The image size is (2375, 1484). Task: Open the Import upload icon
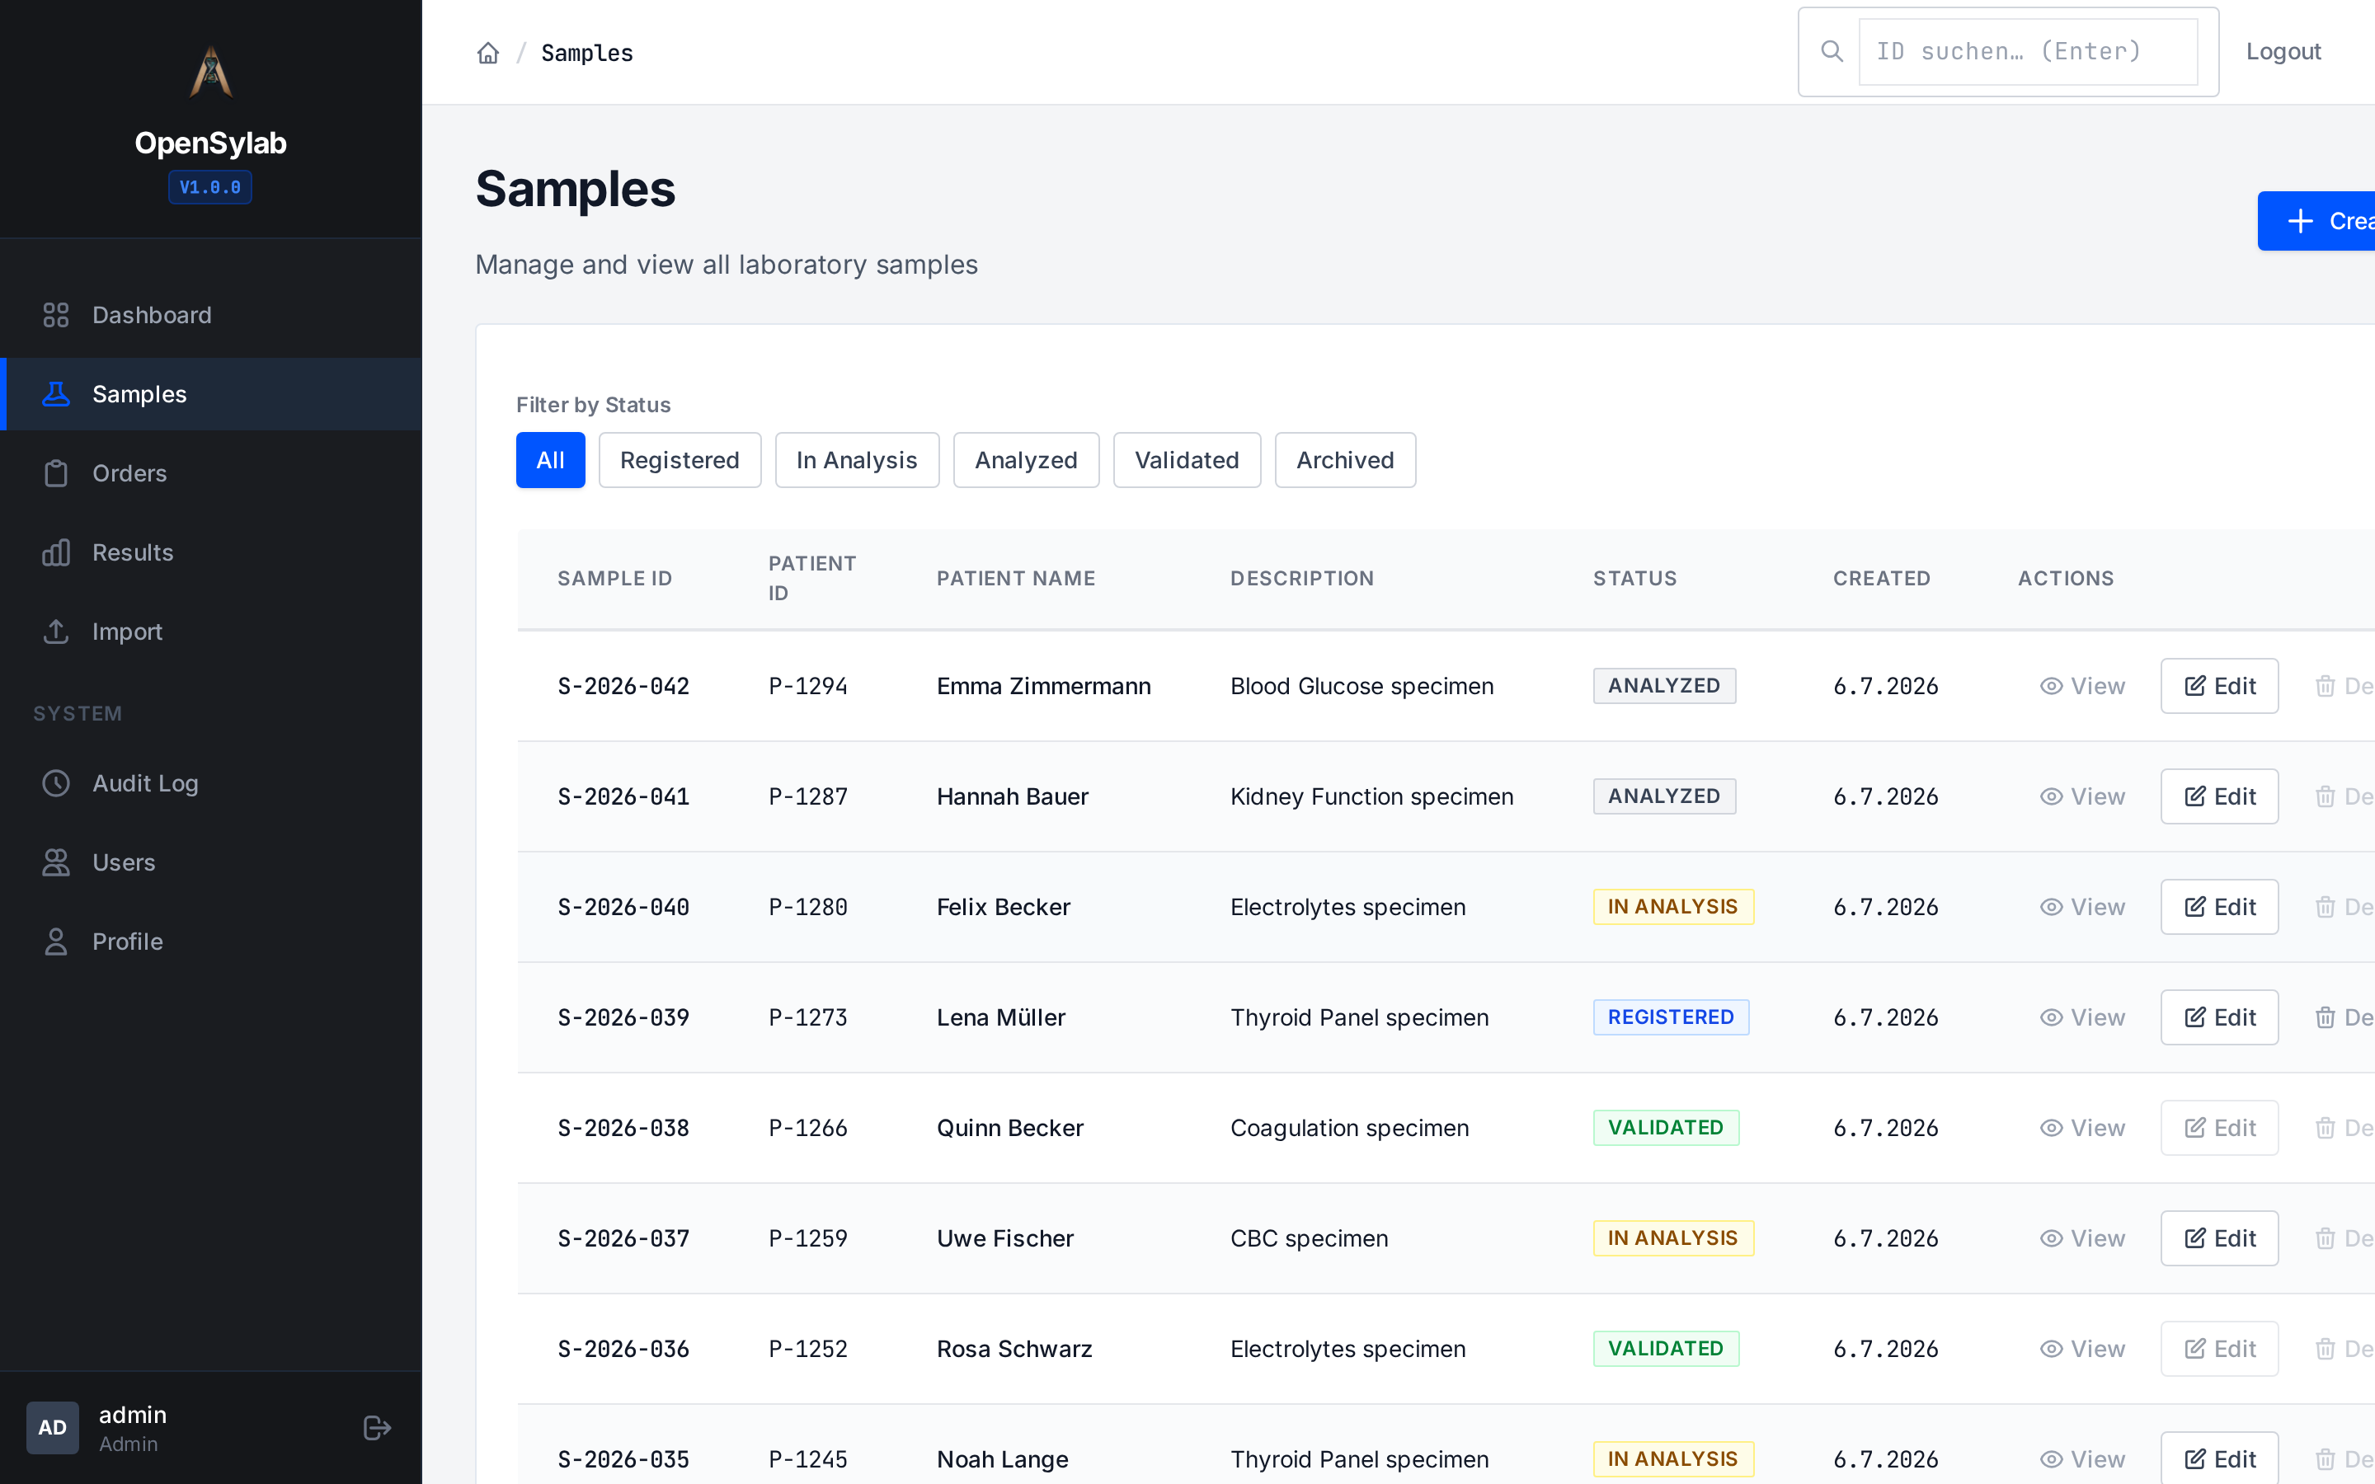point(56,631)
